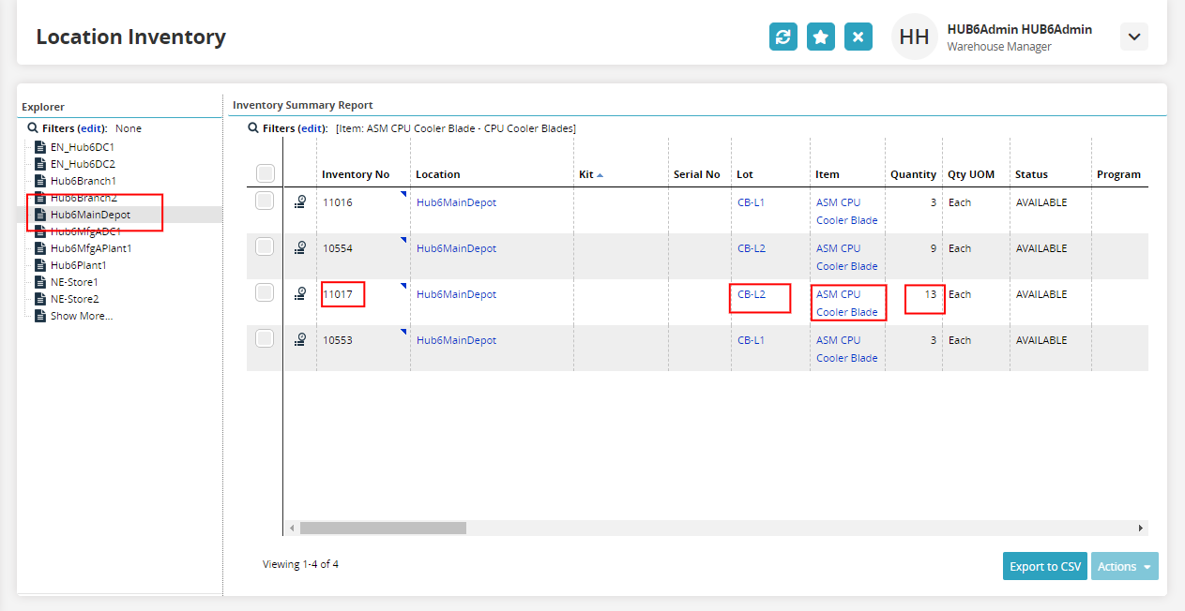Click the Status column header
Viewport: 1185px width, 611px height.
[1032, 174]
